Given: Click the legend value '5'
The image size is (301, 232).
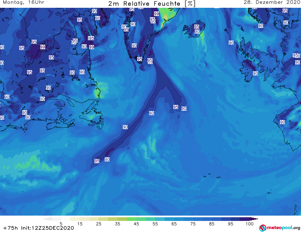Looking at the screenshot, I should pos(61,224).
